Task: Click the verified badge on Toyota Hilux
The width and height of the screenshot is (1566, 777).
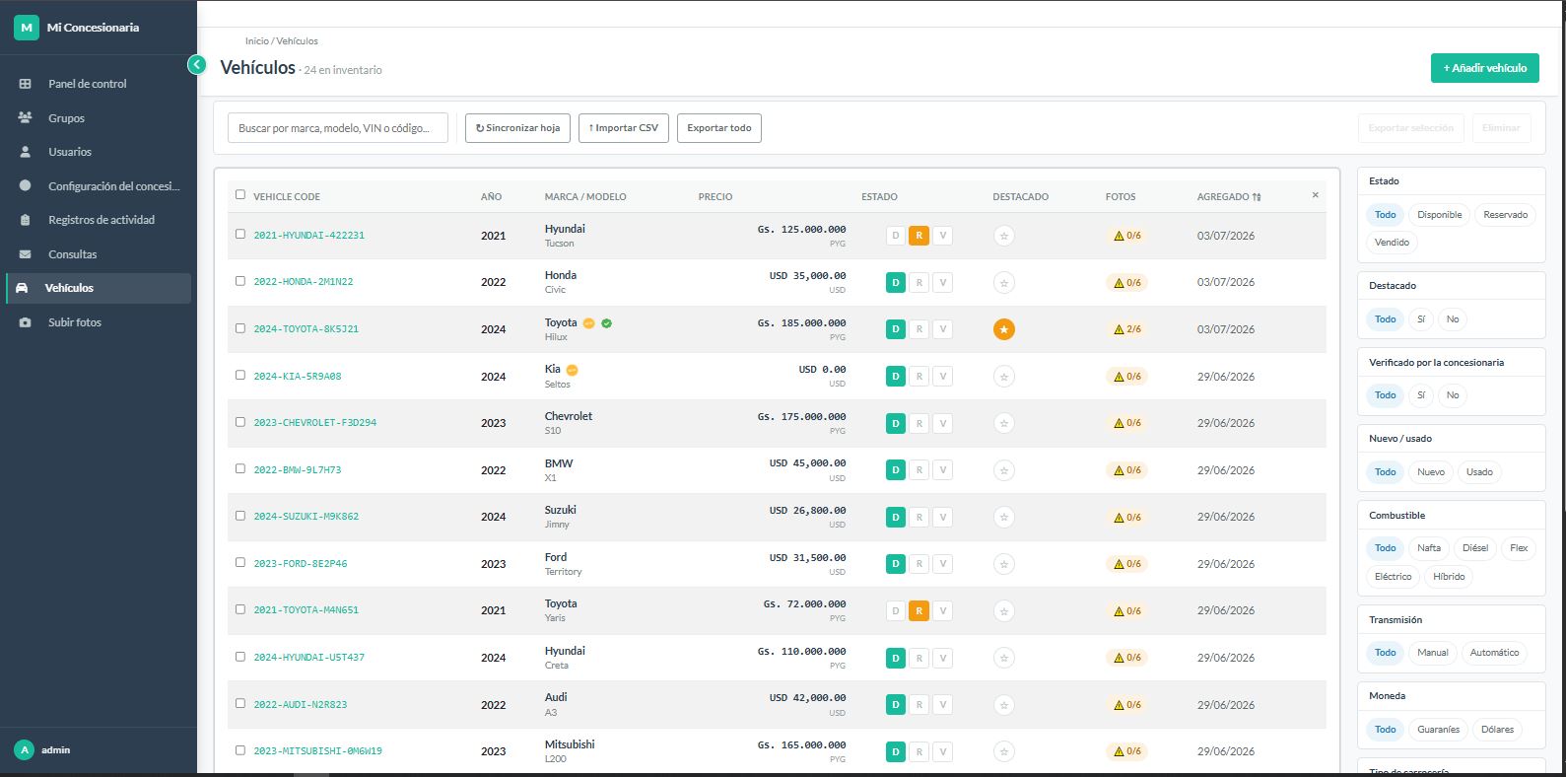Action: click(607, 322)
